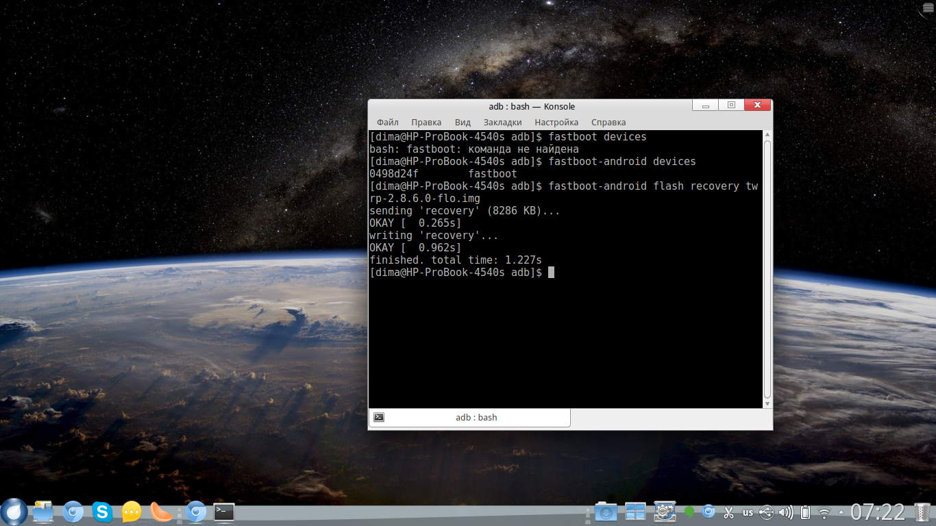Open the Wi-Fi network tray icon
Screen dimensions: 936x526
[824, 512]
